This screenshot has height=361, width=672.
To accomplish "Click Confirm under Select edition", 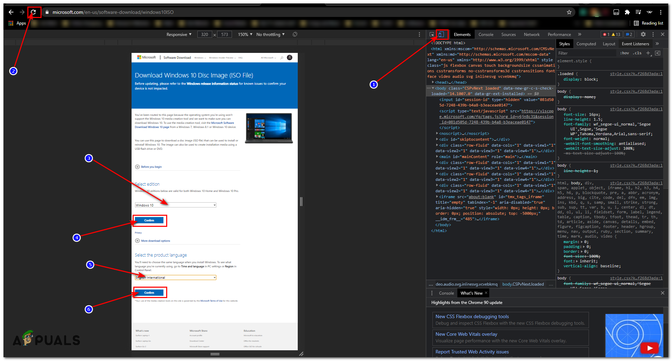I will tap(149, 220).
